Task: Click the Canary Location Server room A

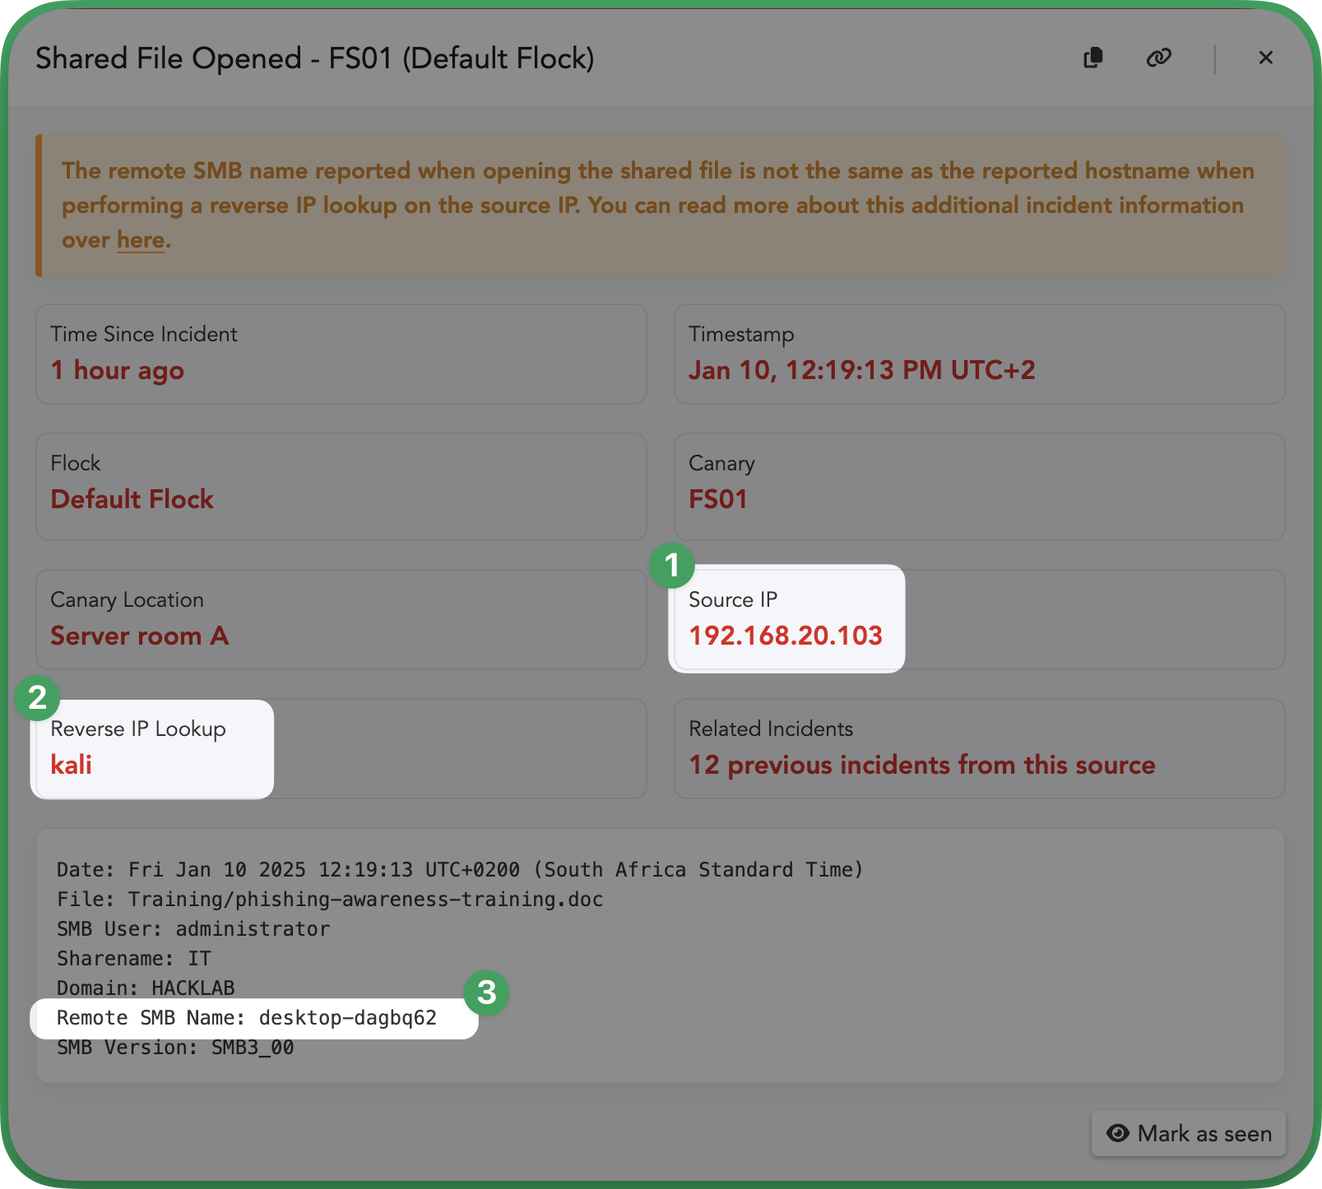Action: (x=140, y=636)
